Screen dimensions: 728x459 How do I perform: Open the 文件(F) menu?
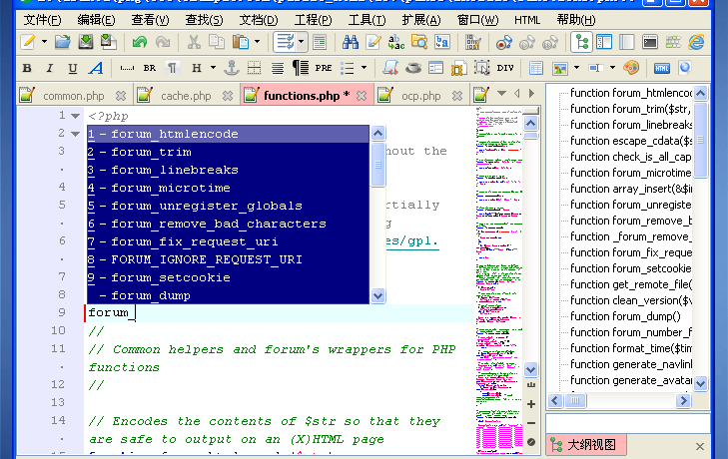(42, 20)
